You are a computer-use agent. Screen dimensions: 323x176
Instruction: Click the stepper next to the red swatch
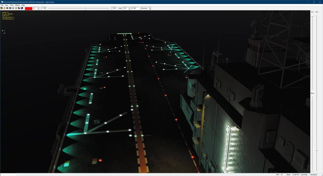pos(39,8)
